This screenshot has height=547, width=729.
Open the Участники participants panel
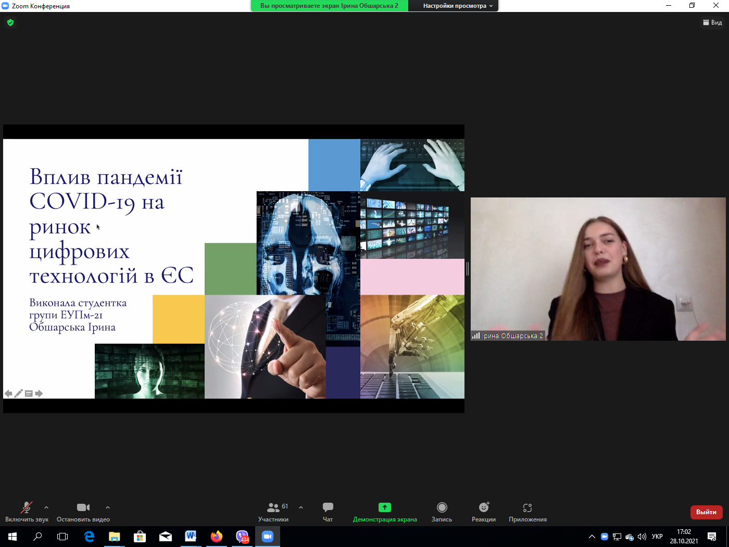pyautogui.click(x=273, y=512)
